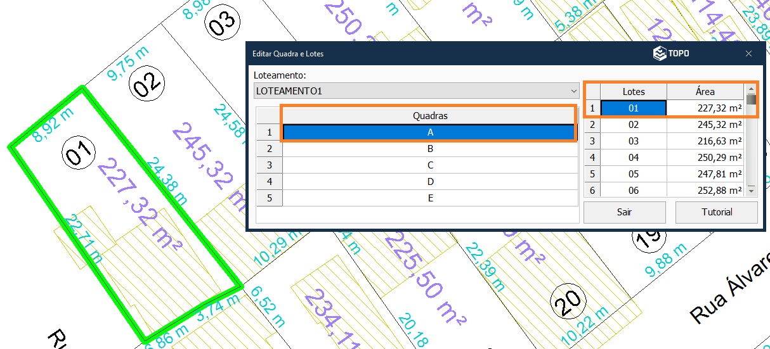Screen dimensions: 770x349
Task: Click the Lotes scrollbar up arrow
Action: [x=751, y=90]
